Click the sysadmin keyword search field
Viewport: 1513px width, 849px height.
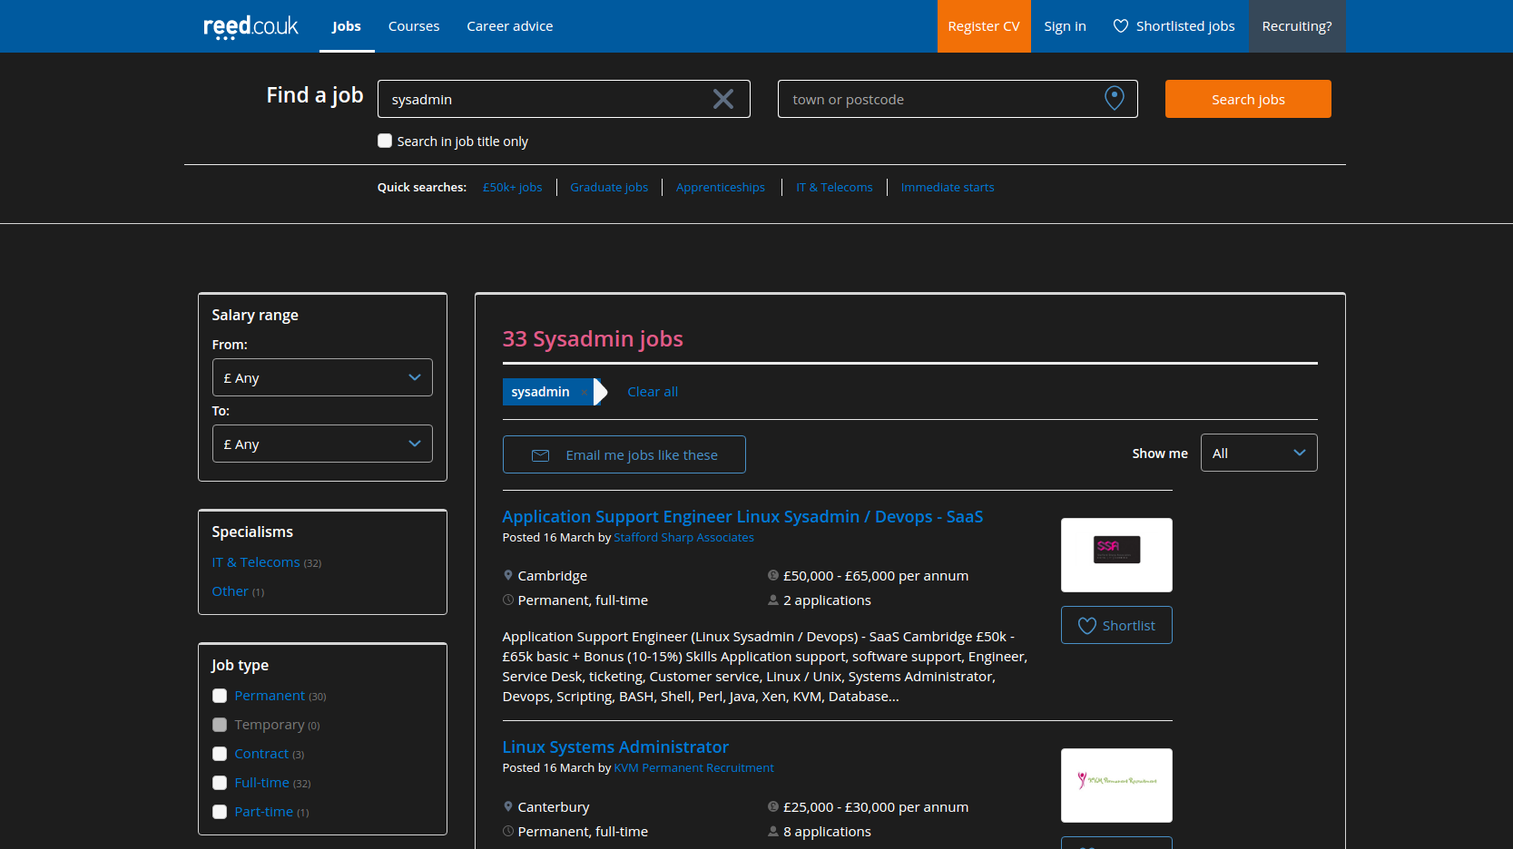click(x=564, y=99)
